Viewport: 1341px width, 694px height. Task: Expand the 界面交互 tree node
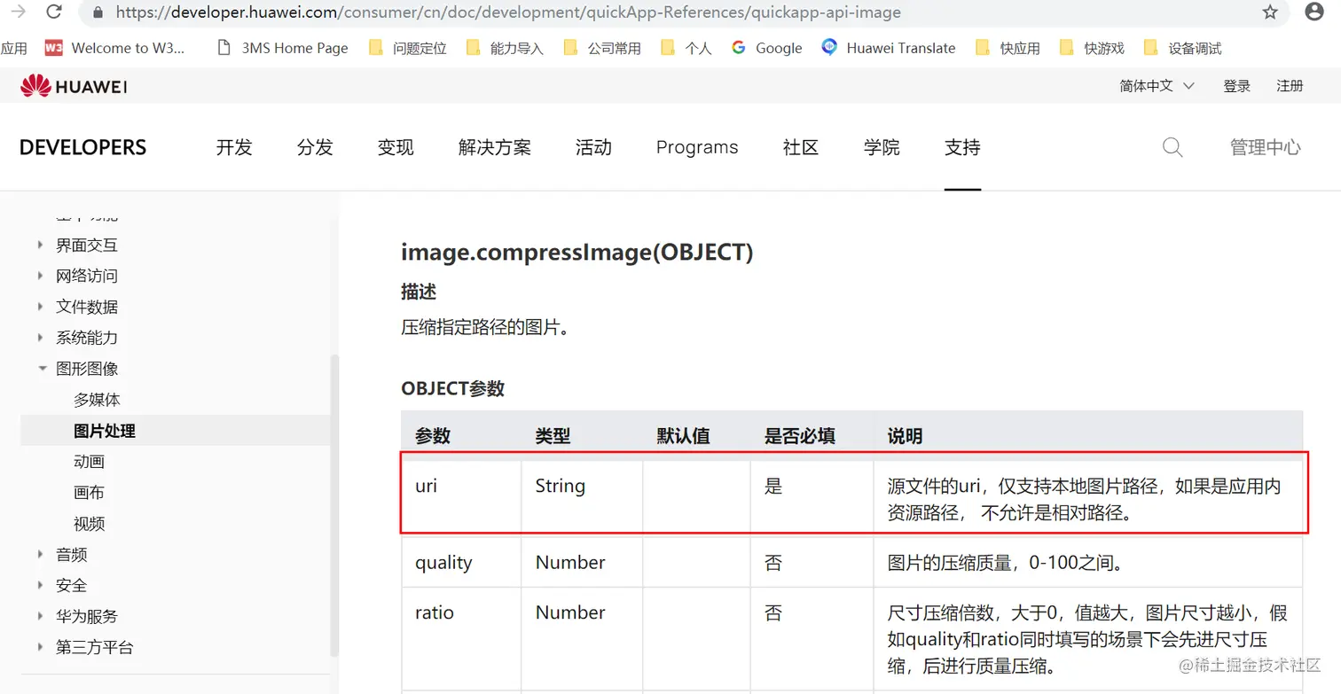41,245
